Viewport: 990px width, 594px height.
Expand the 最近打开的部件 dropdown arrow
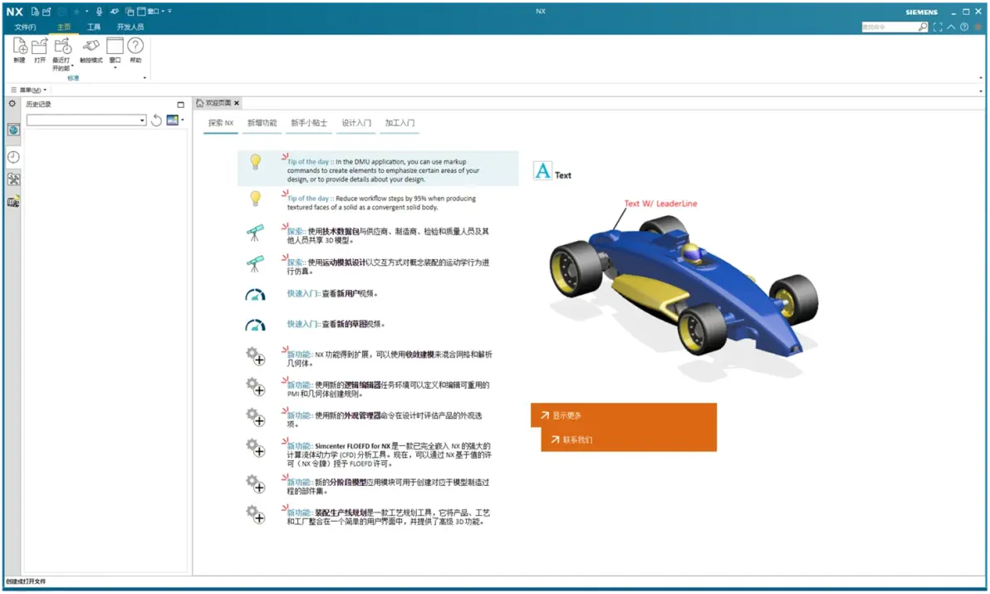click(72, 66)
